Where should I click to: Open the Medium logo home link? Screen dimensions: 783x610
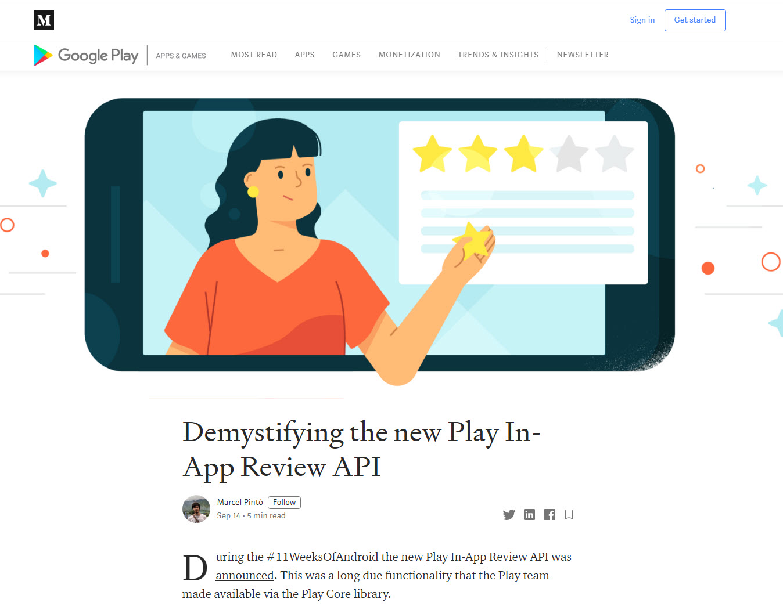44,20
